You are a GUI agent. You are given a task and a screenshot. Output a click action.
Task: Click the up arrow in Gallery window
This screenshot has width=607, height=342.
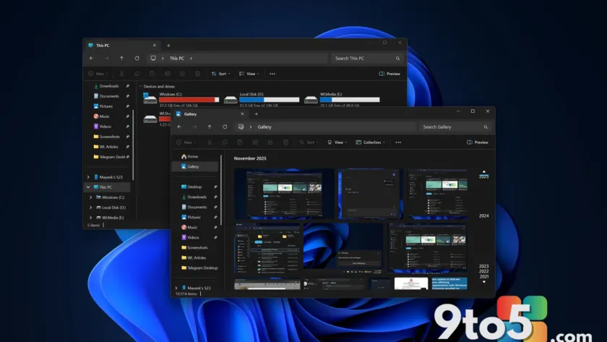210,127
